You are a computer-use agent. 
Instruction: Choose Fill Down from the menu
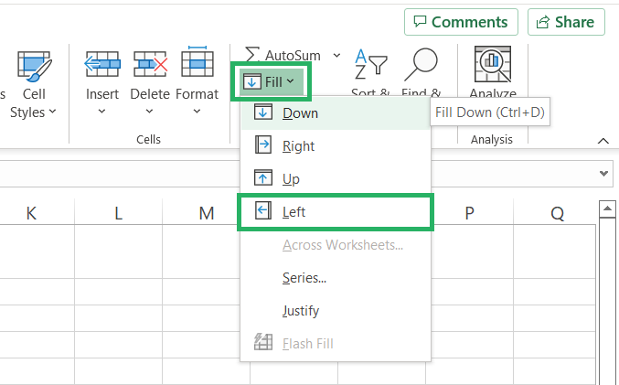click(x=301, y=113)
